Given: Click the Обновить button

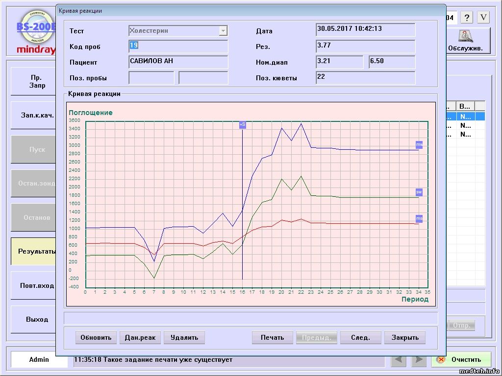Looking at the screenshot, I should tap(96, 337).
